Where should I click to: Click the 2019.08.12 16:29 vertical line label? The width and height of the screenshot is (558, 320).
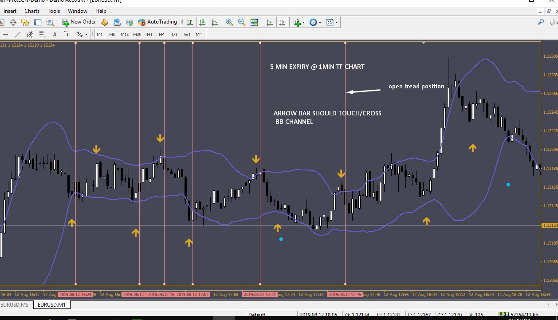coord(75,294)
